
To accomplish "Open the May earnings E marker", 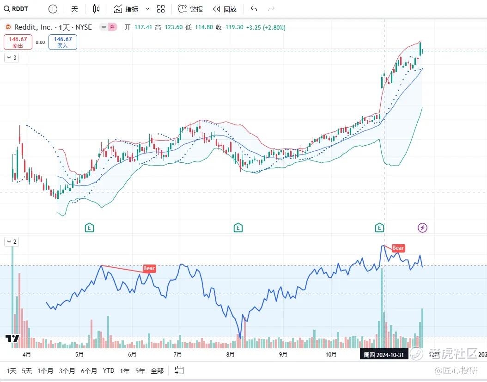I will coord(90,228).
